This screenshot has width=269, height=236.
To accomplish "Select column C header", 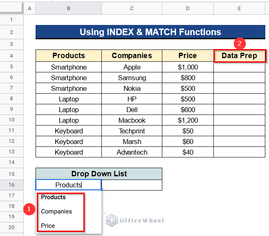I will coord(132,9).
